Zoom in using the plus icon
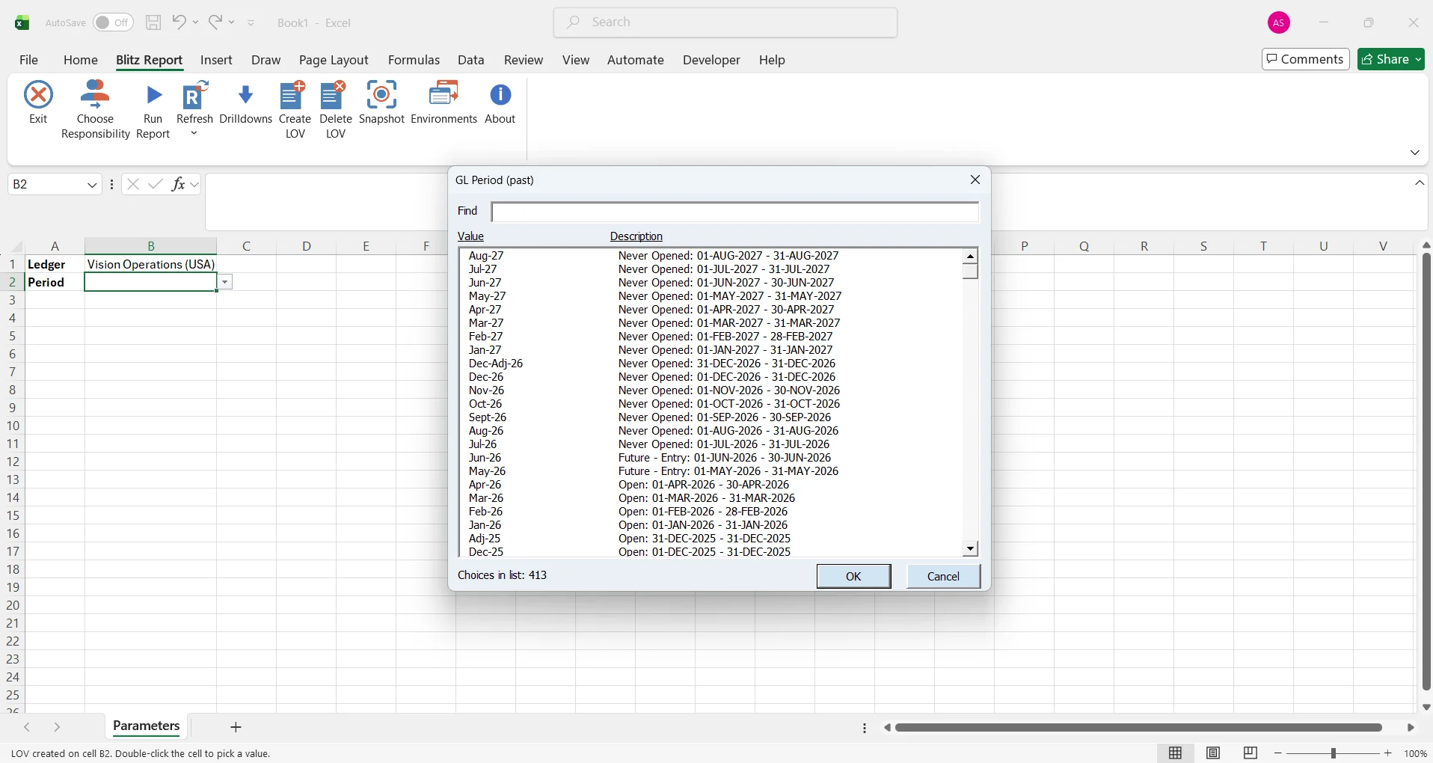Screen dimensions: 1433x763 point(1389,753)
